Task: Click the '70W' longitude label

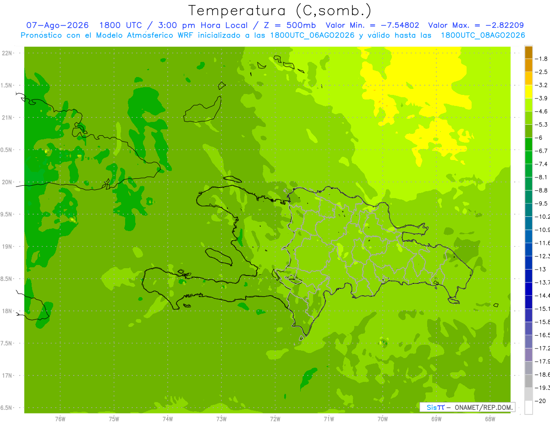Action: coord(382,419)
